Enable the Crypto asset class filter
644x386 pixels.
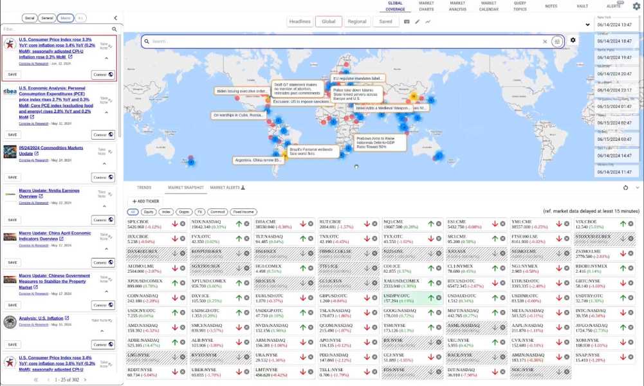[x=183, y=211]
